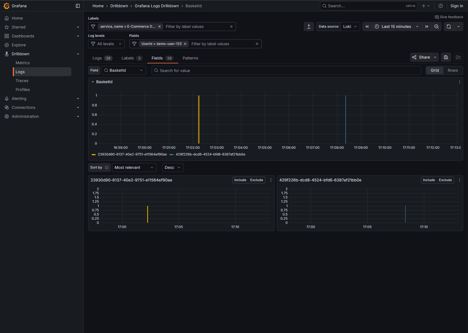The width and height of the screenshot is (468, 333).
Task: Click the save exploration disk icon
Action: pos(446,57)
